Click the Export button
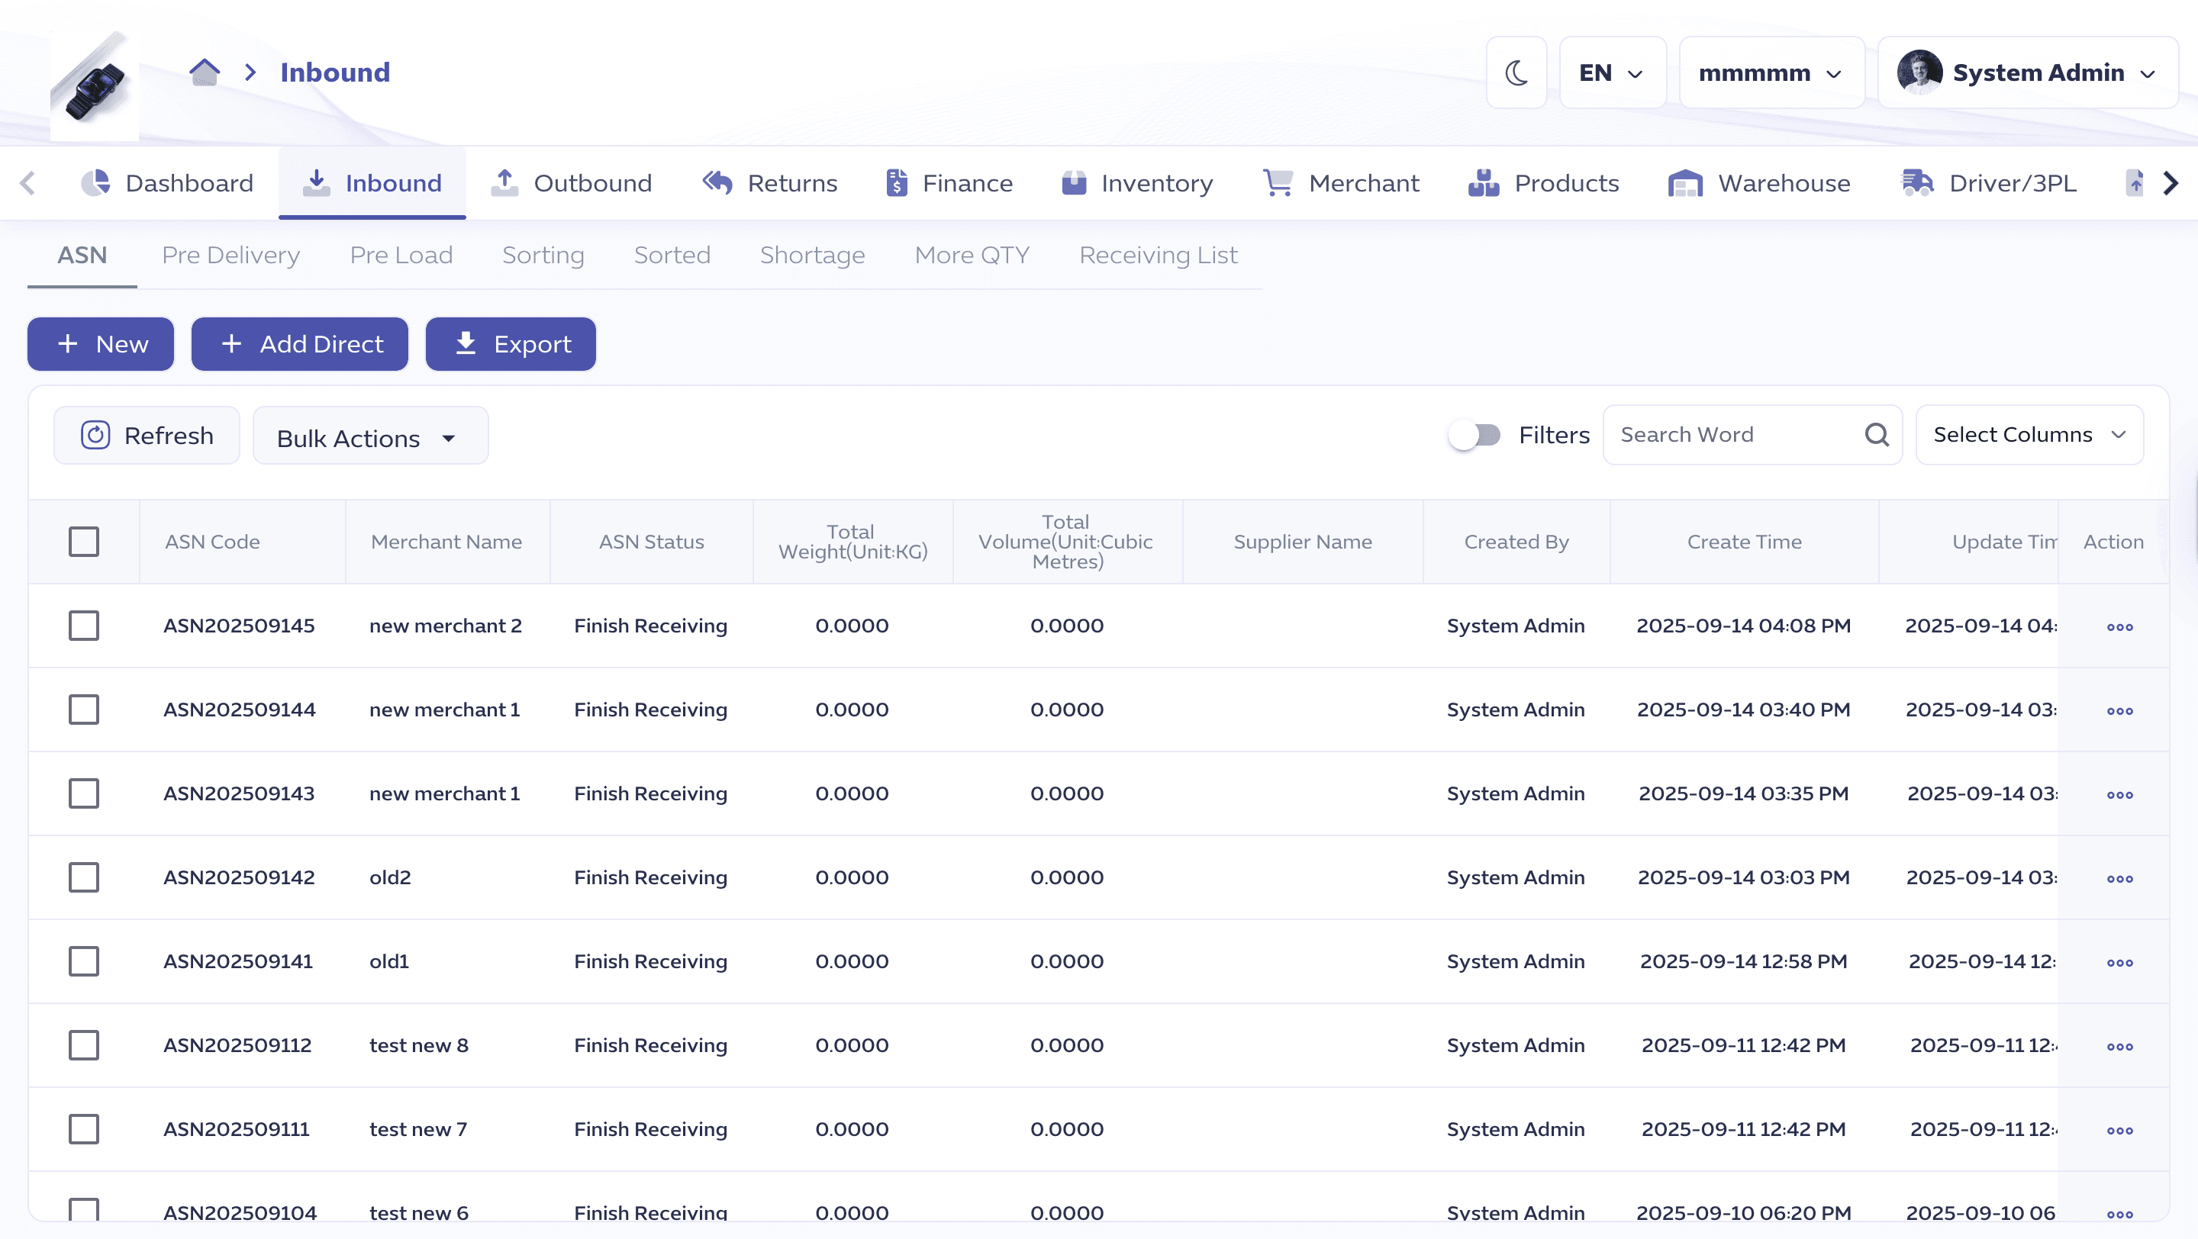The height and width of the screenshot is (1239, 2198). pos(511,345)
